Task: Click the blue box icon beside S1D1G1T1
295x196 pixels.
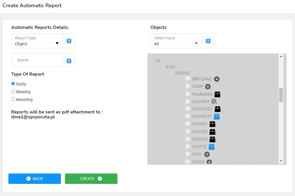Action: 217,117
